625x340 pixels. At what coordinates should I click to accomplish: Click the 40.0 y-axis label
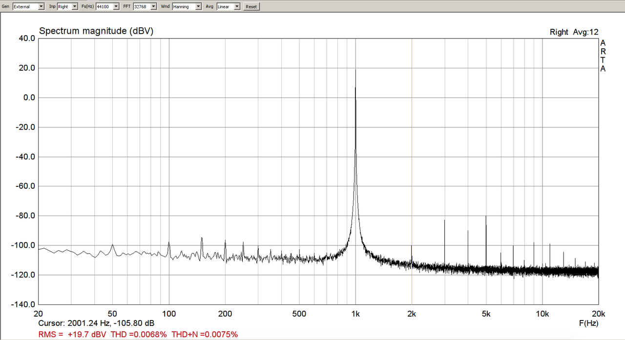pyautogui.click(x=27, y=39)
